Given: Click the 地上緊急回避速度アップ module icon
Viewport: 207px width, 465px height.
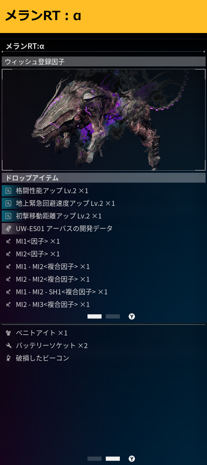Looking at the screenshot, I should (9, 203).
